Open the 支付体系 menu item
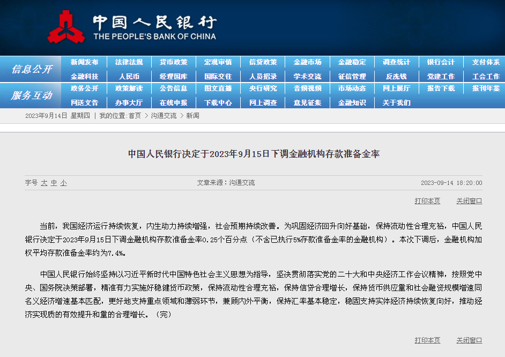Viewport: 505px width, 357px height. click(485, 62)
